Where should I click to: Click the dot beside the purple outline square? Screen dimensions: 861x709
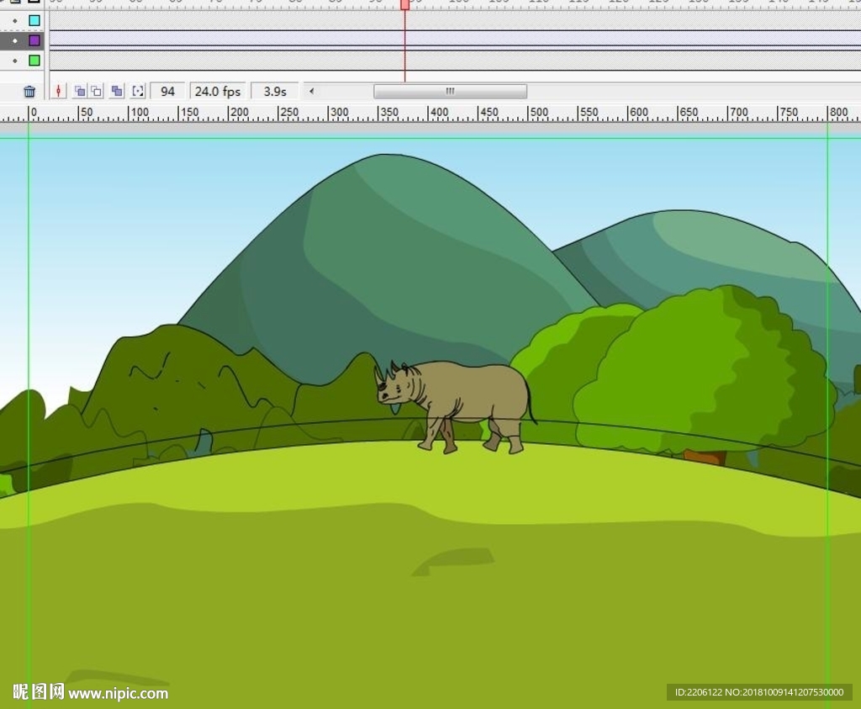tap(14, 40)
